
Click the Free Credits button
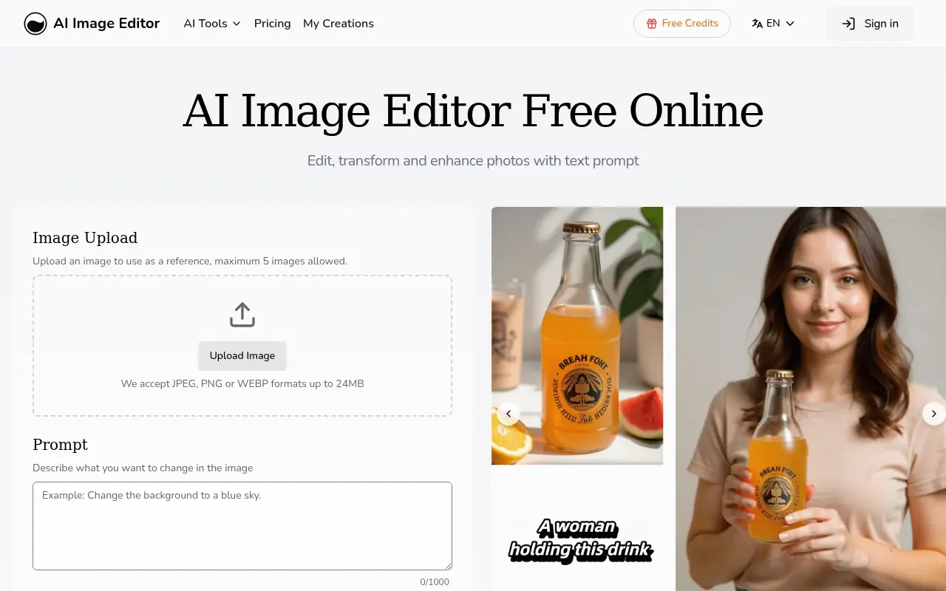click(681, 23)
